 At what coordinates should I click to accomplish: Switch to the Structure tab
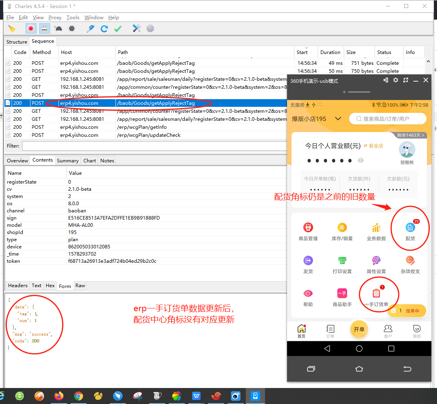(17, 42)
